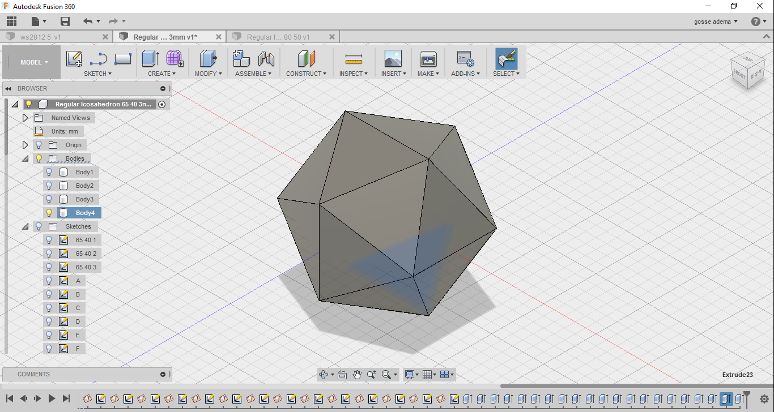Select the Extrude tool icon in Create
This screenshot has height=412, width=774.
(x=150, y=59)
